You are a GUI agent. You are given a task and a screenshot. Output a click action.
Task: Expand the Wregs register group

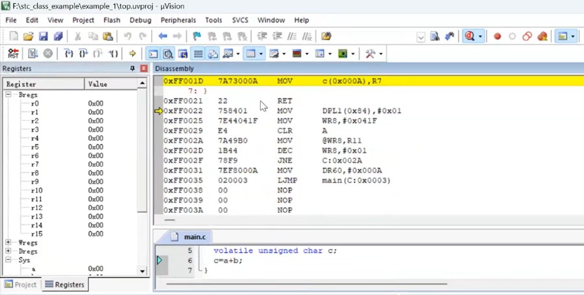[x=9, y=242]
